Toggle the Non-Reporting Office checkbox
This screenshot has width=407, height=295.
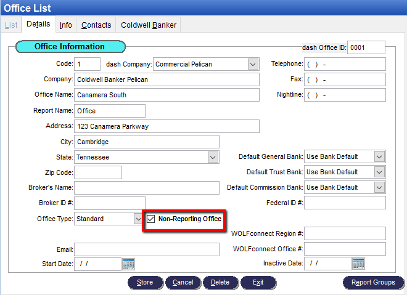[x=151, y=219]
